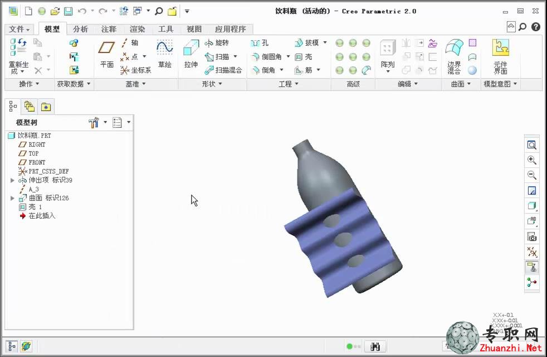Select the 在此插入 marker in tree
Screen dimensions: 547x357
click(37, 216)
